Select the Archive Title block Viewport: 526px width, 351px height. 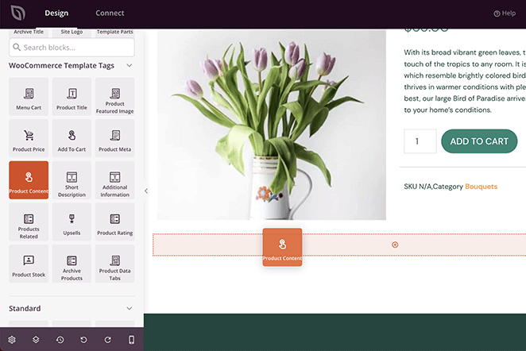[x=29, y=33]
